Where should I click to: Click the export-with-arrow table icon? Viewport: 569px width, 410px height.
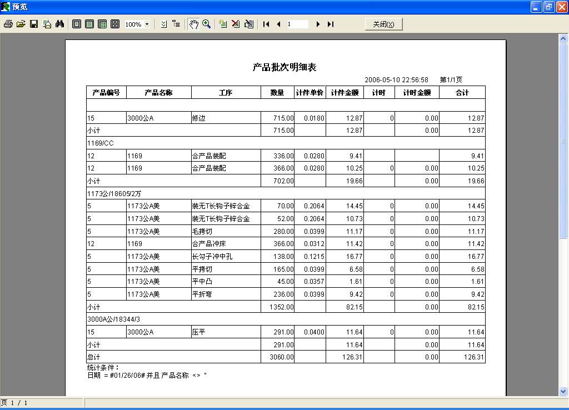click(249, 24)
